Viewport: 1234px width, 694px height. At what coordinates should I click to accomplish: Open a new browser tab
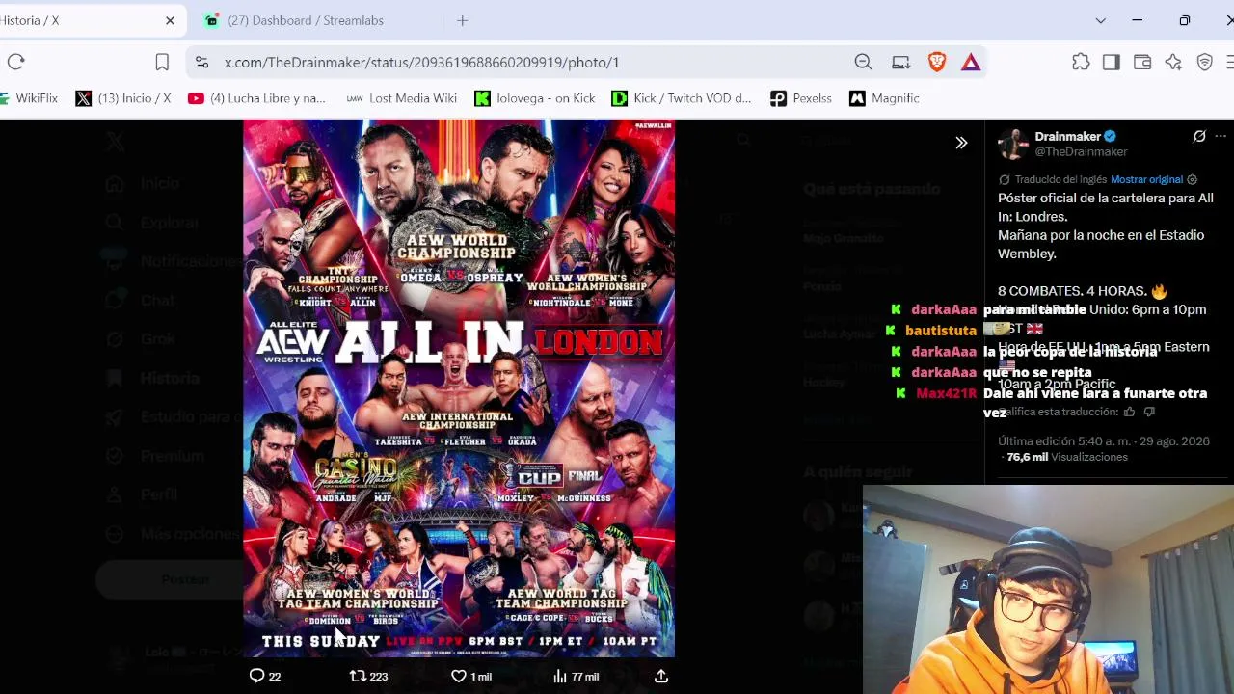462,20
